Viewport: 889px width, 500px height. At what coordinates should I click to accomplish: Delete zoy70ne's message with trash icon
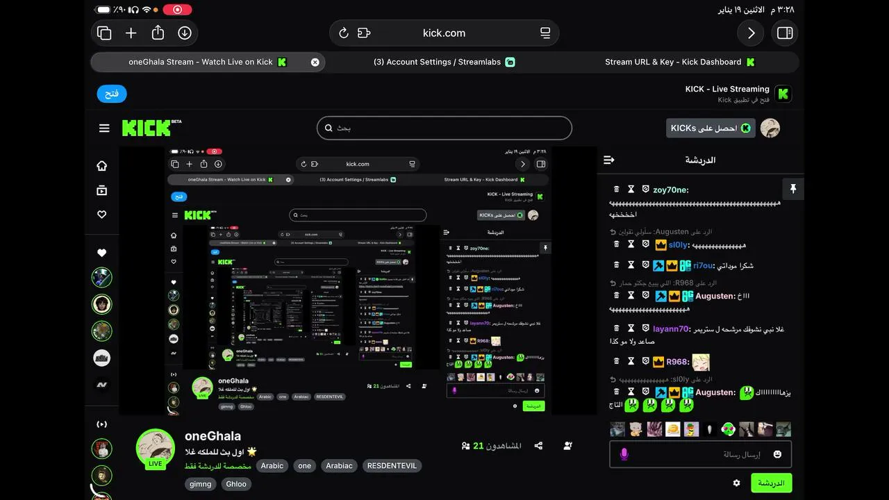(x=616, y=189)
